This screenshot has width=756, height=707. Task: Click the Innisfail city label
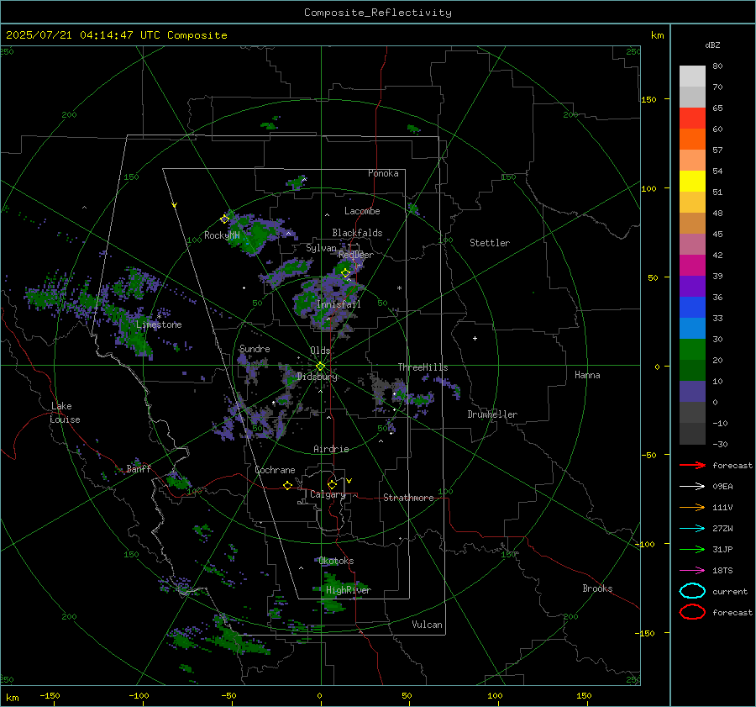click(339, 304)
